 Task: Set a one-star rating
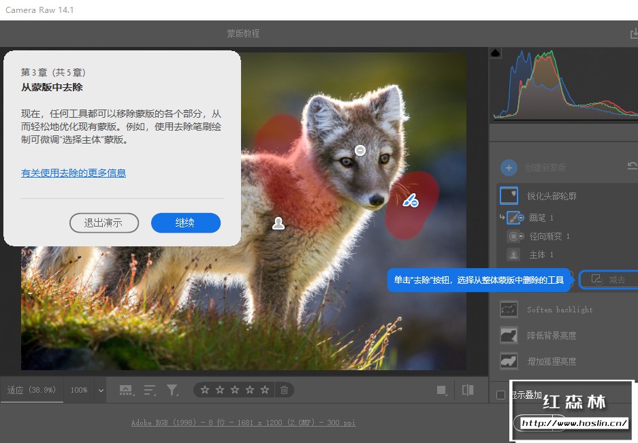(x=205, y=390)
